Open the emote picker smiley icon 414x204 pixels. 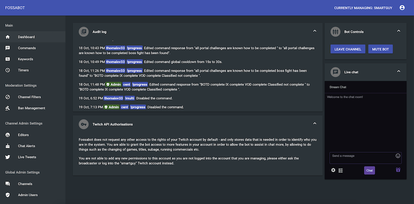(x=398, y=156)
